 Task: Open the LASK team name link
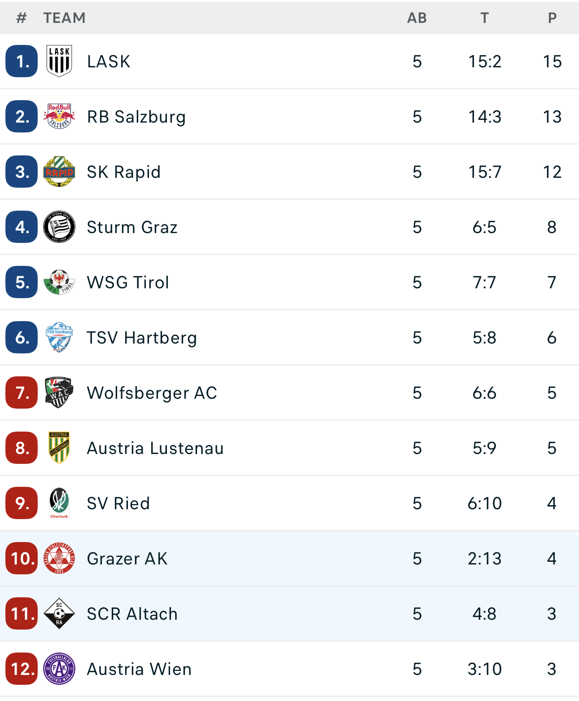tap(109, 62)
